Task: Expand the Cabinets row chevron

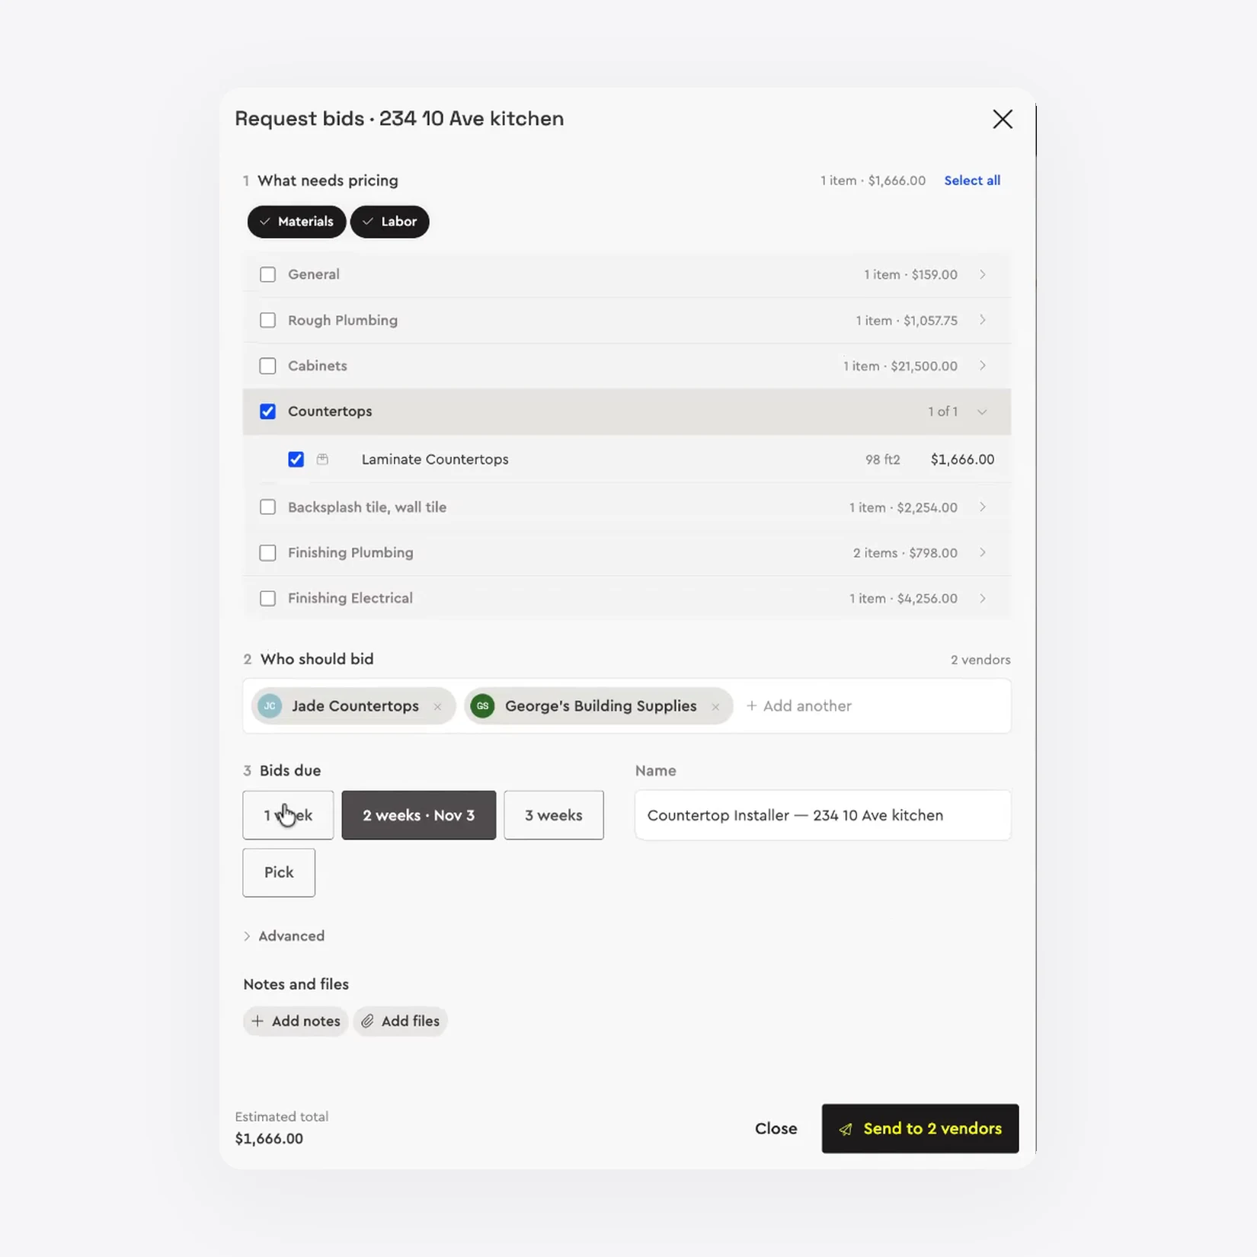Action: click(x=983, y=366)
